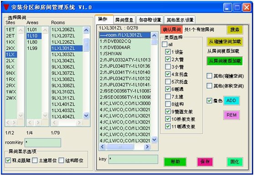Select '2:/1JPL0340TY-1L10136' in contents list
Screen dimensions: 255x176
tap(125, 66)
